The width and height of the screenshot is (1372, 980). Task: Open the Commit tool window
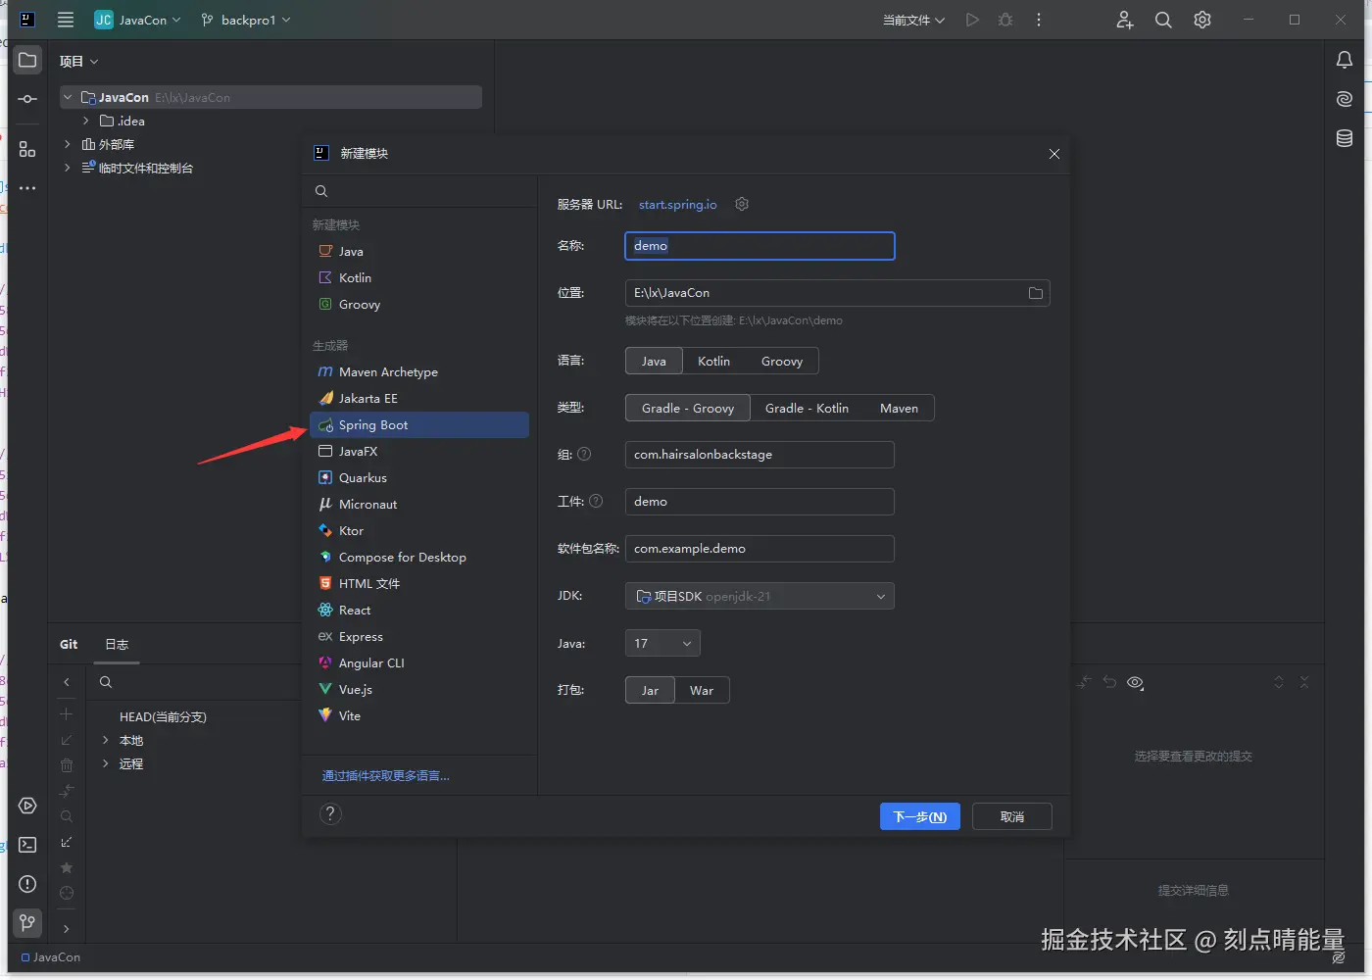tap(27, 99)
